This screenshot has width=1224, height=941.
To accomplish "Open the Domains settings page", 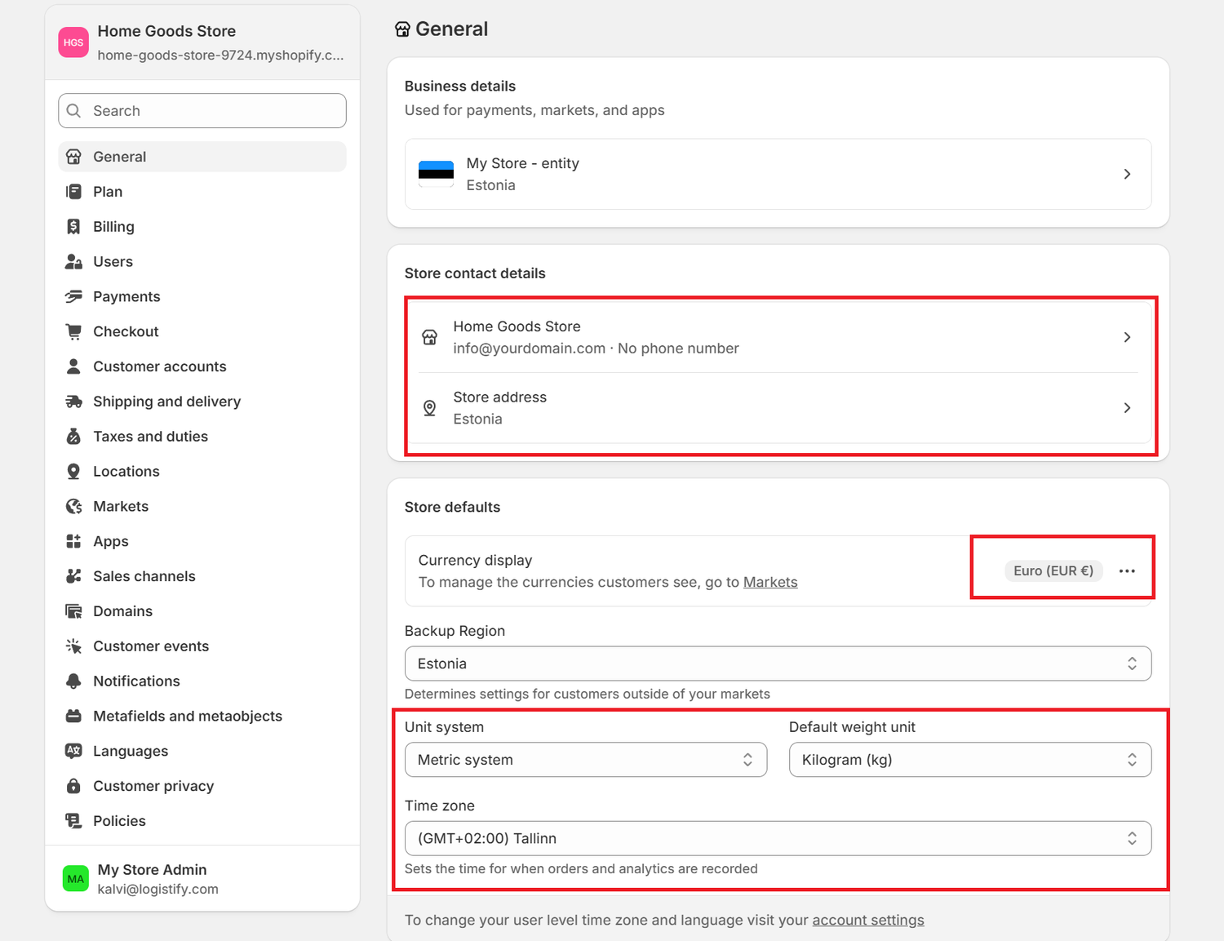I will [122, 611].
